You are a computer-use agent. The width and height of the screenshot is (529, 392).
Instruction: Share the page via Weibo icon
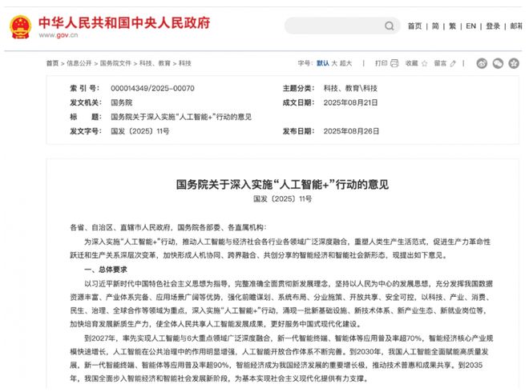(x=482, y=63)
